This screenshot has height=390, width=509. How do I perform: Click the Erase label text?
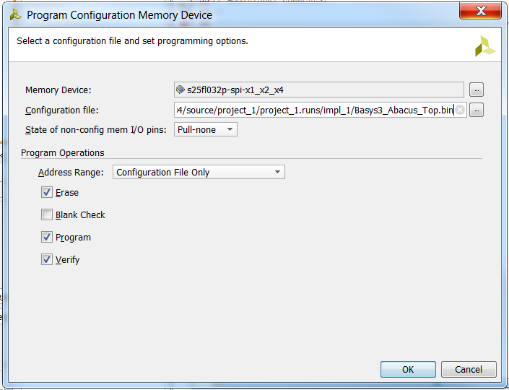(67, 193)
